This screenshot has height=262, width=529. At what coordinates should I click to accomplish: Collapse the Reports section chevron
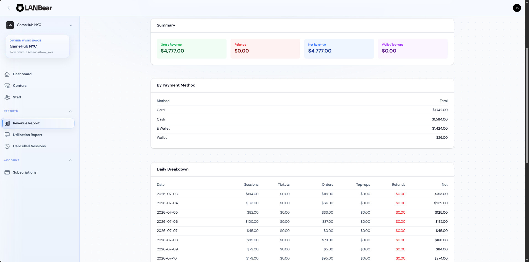(x=70, y=111)
